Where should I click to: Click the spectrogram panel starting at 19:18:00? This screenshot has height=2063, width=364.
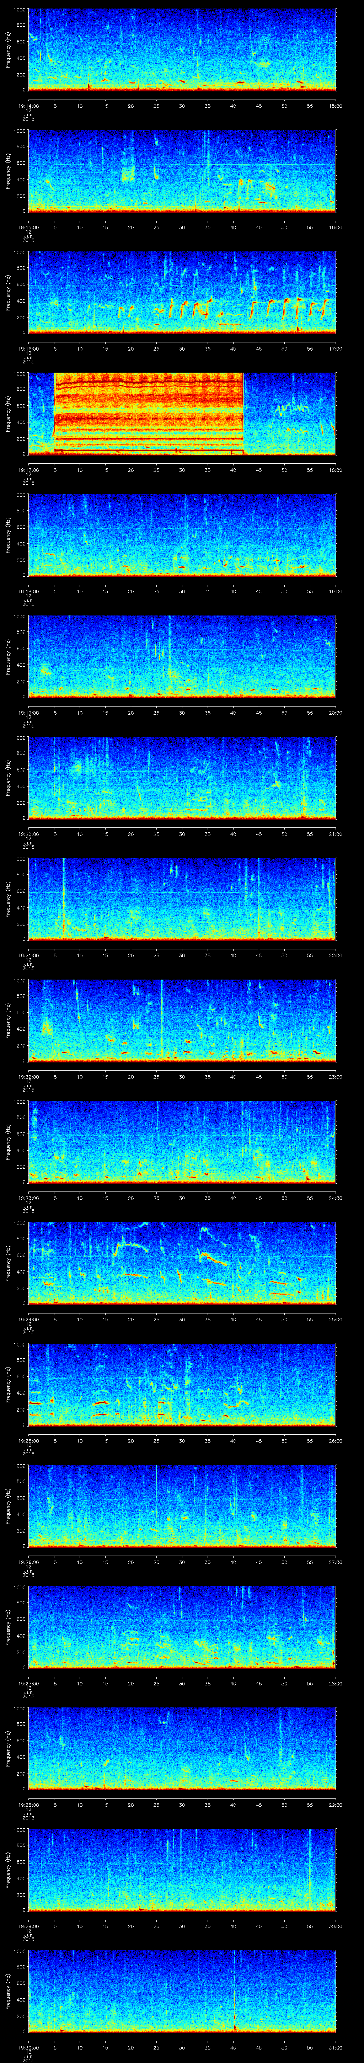[x=182, y=535]
